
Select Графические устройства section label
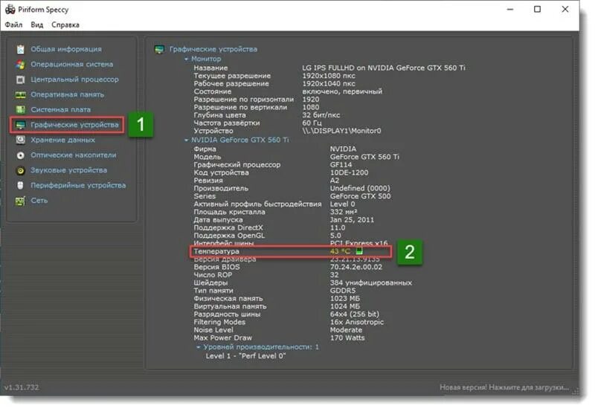tap(75, 125)
